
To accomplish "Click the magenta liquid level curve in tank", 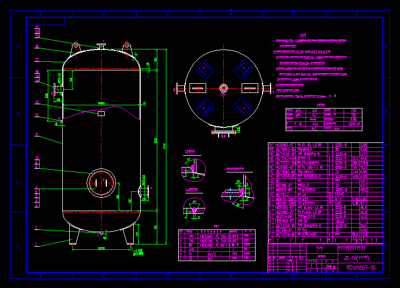I will pyautogui.click(x=101, y=112).
